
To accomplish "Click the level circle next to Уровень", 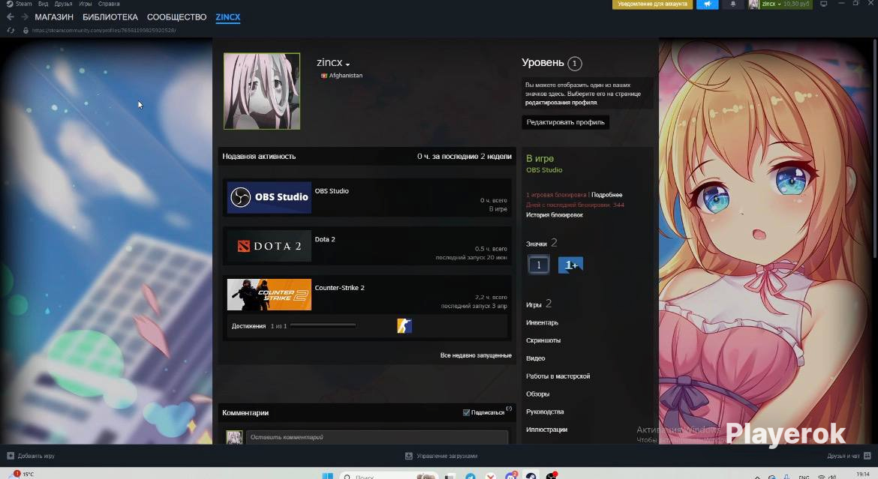I will click(575, 63).
